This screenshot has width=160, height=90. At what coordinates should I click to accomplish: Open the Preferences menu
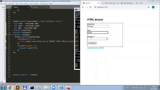pyautogui.click(x=44, y=4)
